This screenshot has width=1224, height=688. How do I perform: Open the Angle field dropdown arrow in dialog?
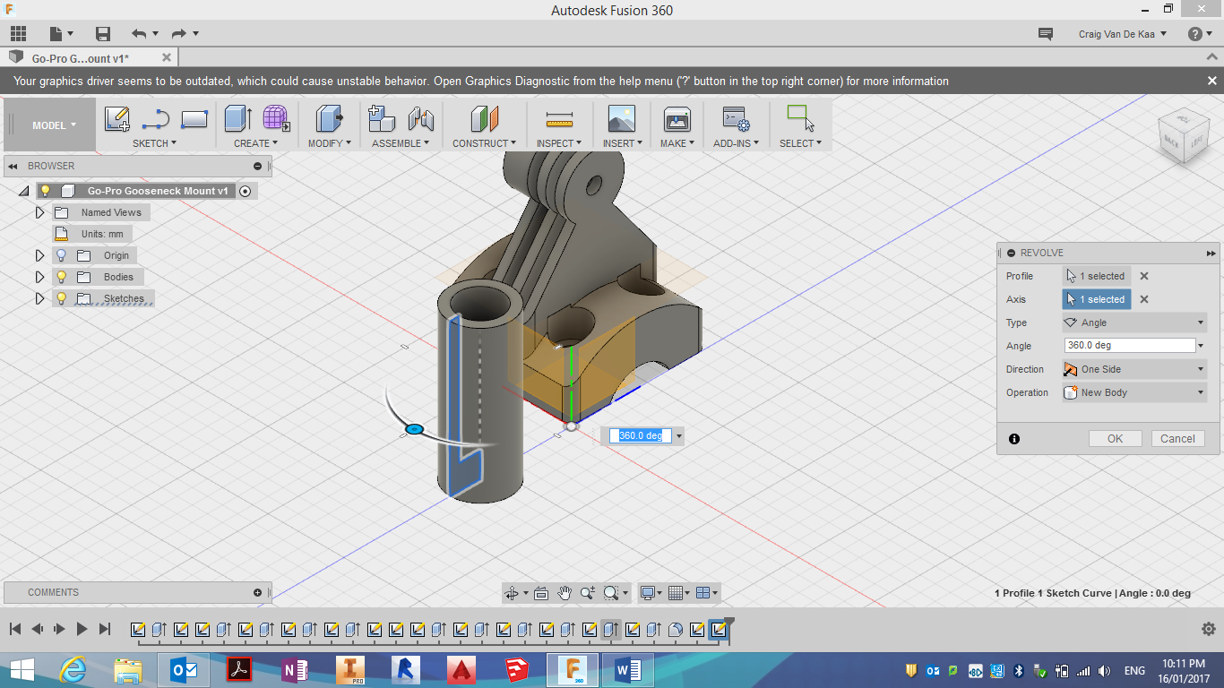[1201, 346]
